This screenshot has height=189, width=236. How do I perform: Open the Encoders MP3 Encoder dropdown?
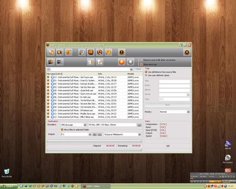[85, 125]
